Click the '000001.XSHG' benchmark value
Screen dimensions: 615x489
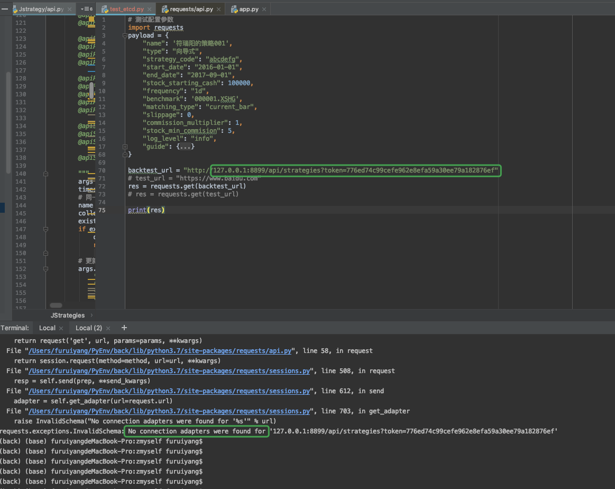(215, 99)
